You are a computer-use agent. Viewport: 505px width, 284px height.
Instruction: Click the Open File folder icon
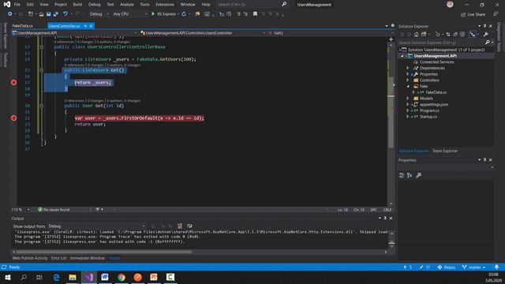[41, 14]
